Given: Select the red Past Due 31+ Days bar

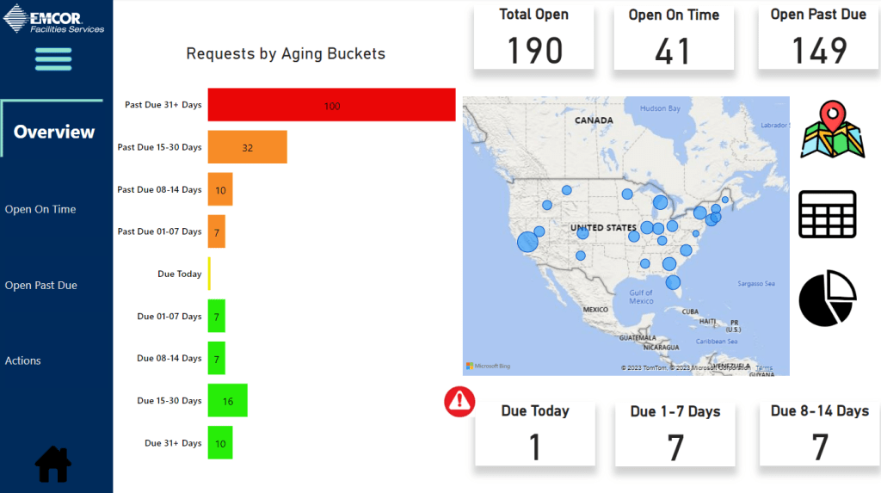Looking at the screenshot, I should click(331, 105).
